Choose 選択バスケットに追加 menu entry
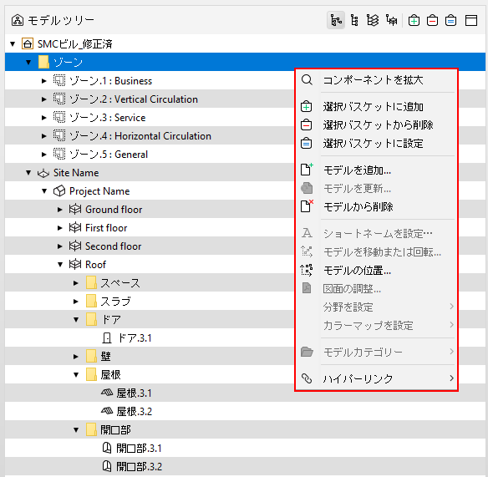 (376, 107)
